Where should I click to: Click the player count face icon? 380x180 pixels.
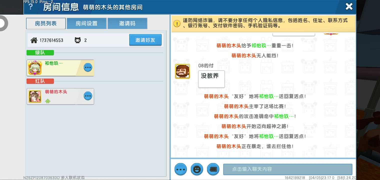click(x=78, y=40)
